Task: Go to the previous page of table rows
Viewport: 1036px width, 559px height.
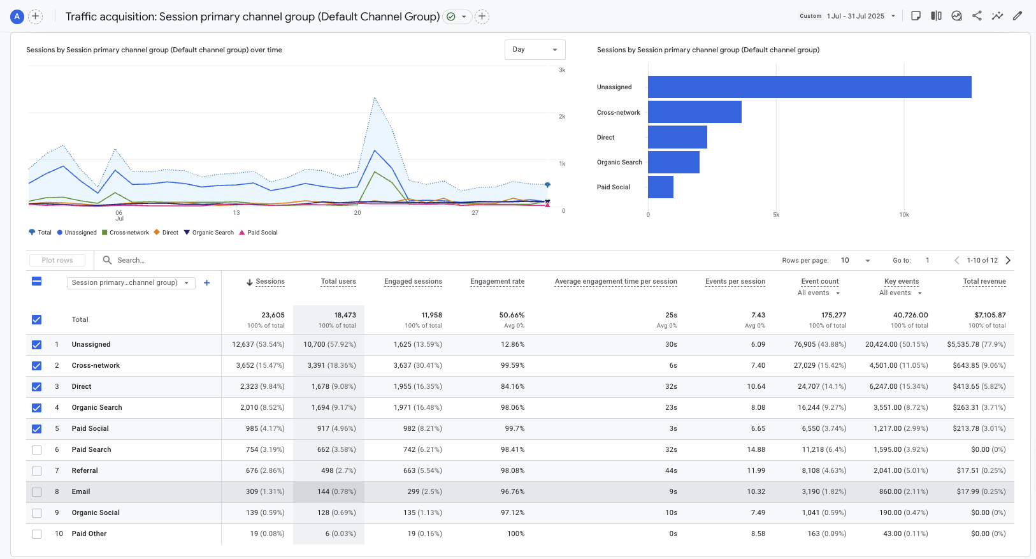Action: tap(956, 260)
